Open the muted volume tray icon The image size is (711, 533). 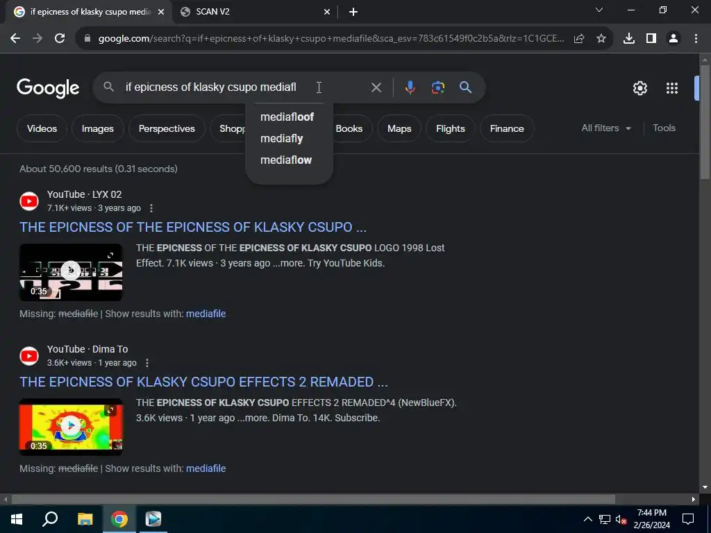[x=621, y=519]
